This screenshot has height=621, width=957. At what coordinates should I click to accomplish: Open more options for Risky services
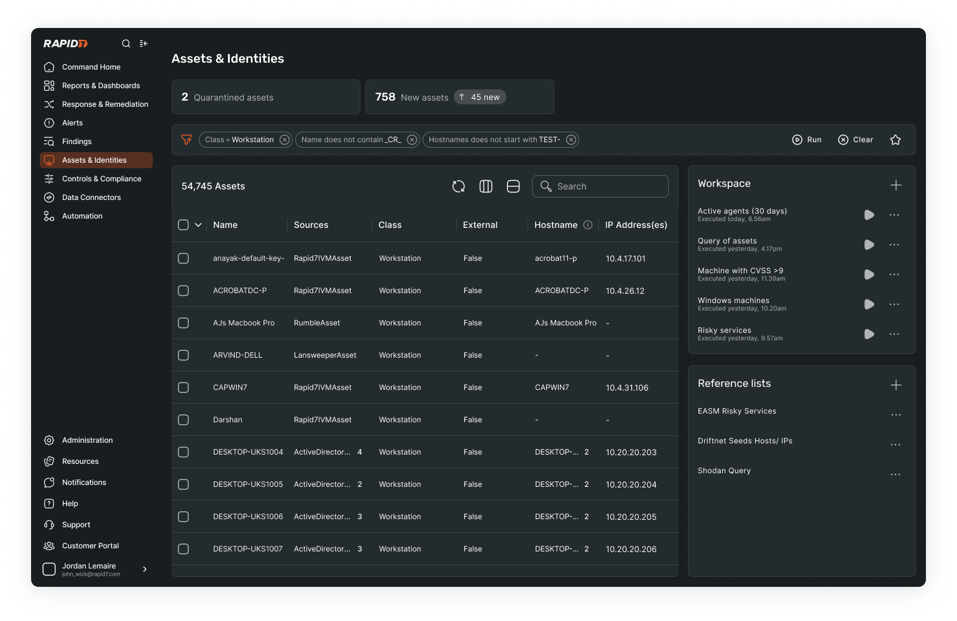point(894,334)
